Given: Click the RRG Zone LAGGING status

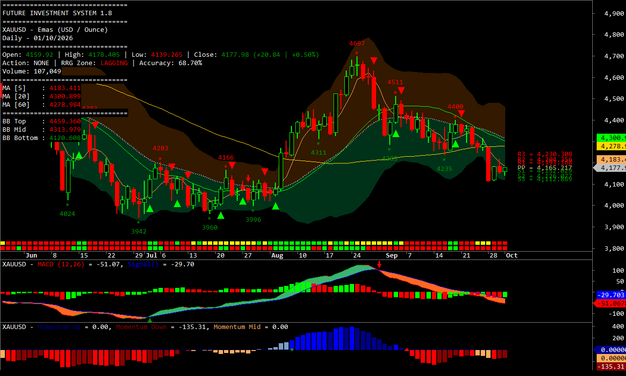Looking at the screenshot, I should 114,63.
